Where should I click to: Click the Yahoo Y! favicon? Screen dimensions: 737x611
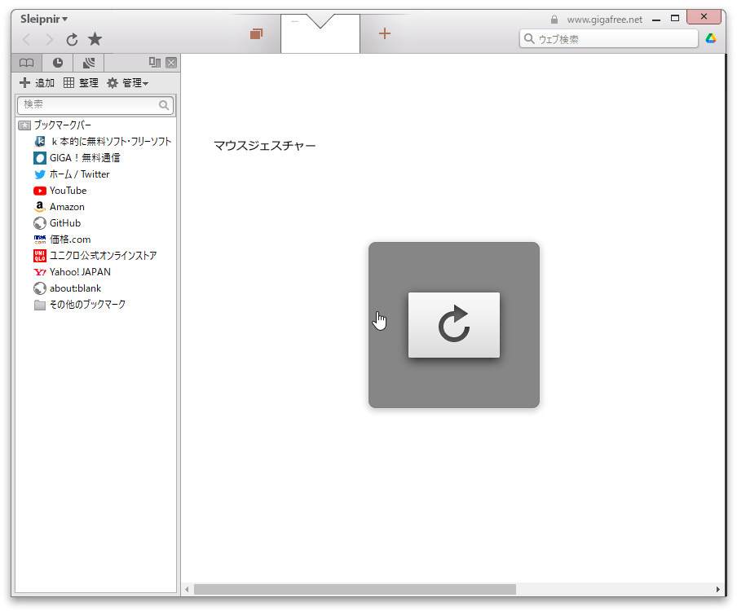pos(40,272)
